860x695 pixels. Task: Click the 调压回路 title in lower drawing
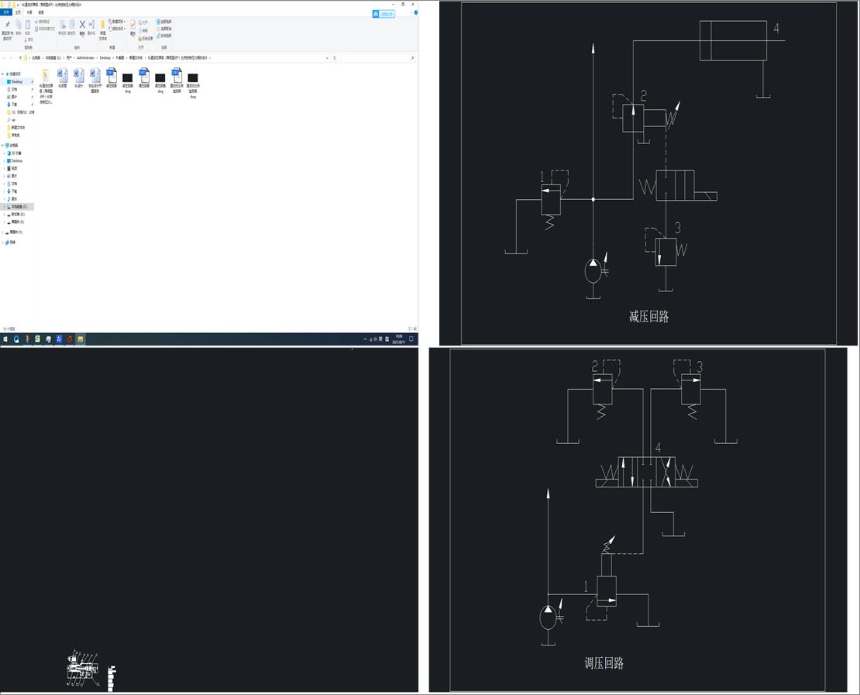604,663
